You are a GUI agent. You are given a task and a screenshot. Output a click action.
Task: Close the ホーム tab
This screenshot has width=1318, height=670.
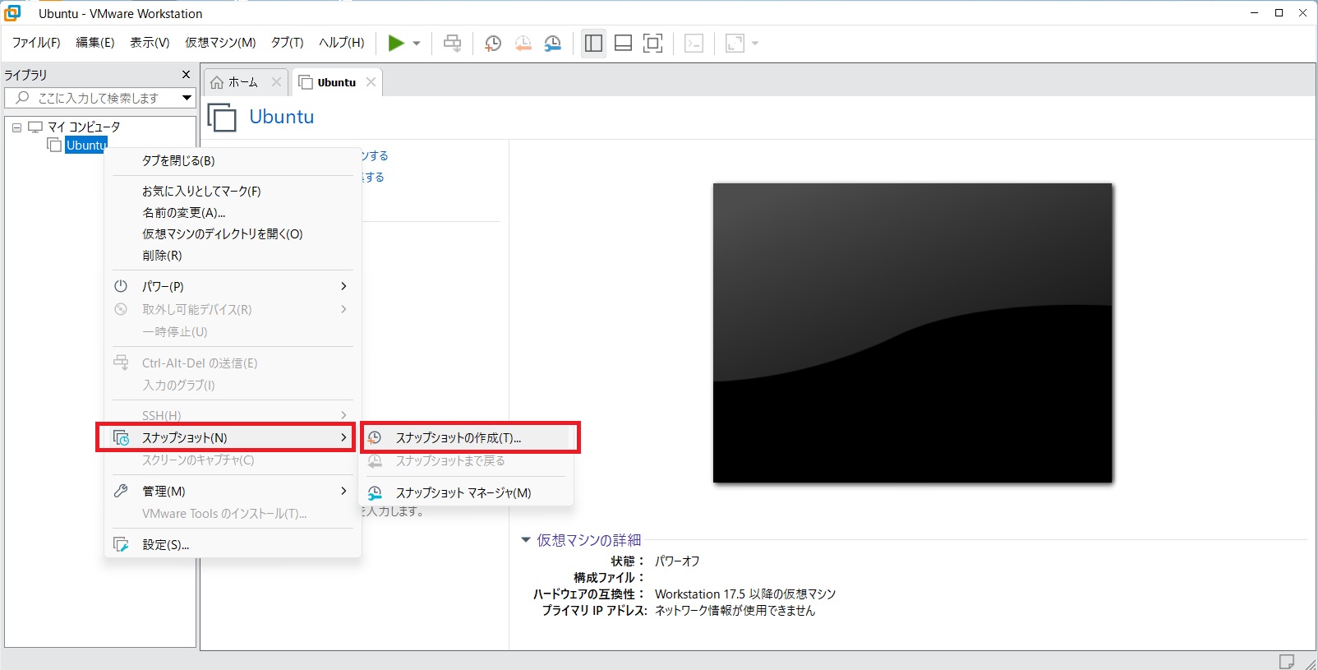pos(276,82)
